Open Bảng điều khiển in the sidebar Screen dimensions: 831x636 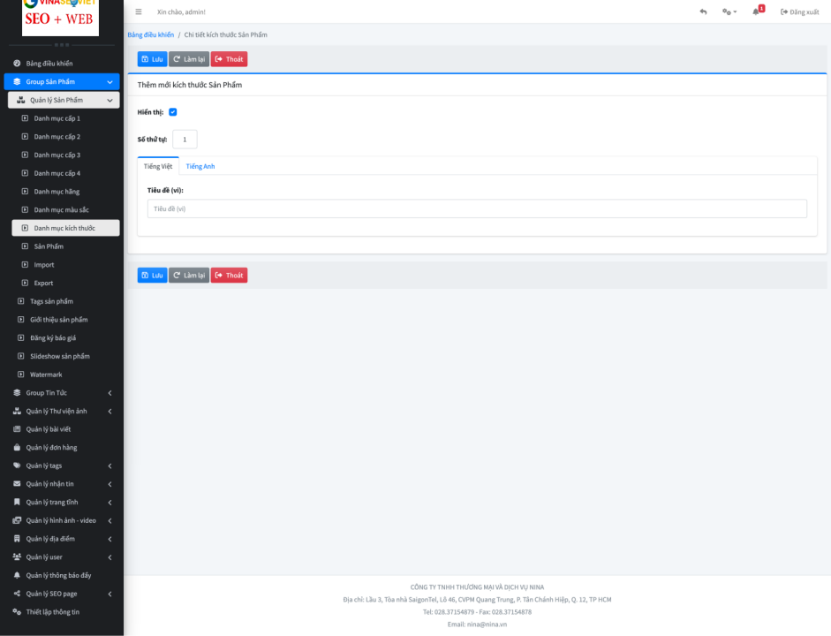pyautogui.click(x=62, y=63)
